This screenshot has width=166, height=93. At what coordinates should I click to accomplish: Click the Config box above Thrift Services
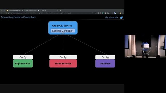(63, 57)
